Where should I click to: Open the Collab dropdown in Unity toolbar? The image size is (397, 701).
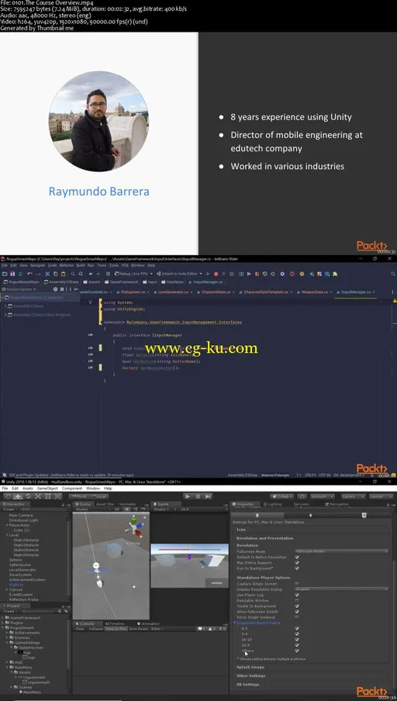pyautogui.click(x=281, y=496)
